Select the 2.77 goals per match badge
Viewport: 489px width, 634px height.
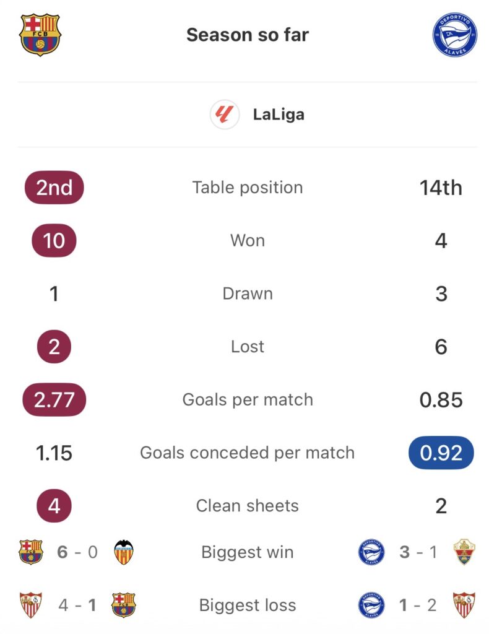coord(54,400)
